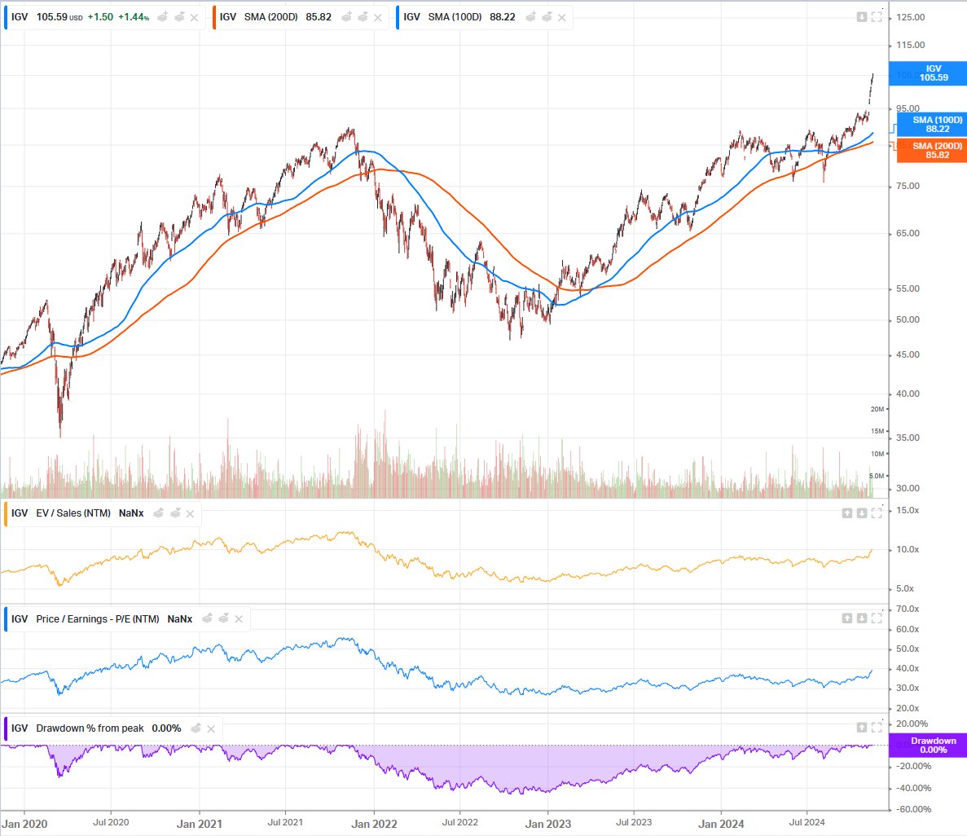Remove the SMA (200D) indicator
The height and width of the screenshot is (836, 967).
[378, 17]
